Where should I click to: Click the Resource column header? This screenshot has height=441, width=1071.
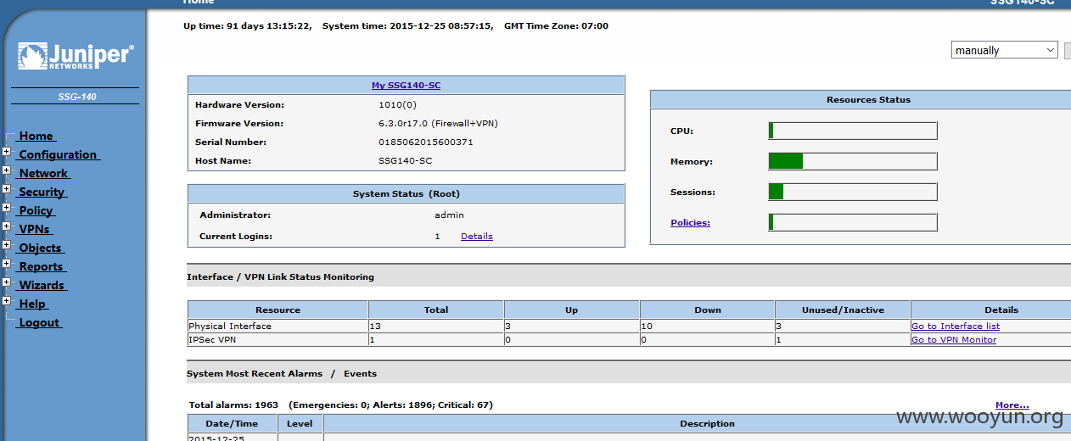[278, 310]
